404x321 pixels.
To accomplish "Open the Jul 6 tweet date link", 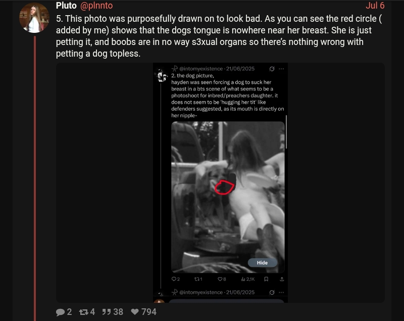I will (375, 6).
